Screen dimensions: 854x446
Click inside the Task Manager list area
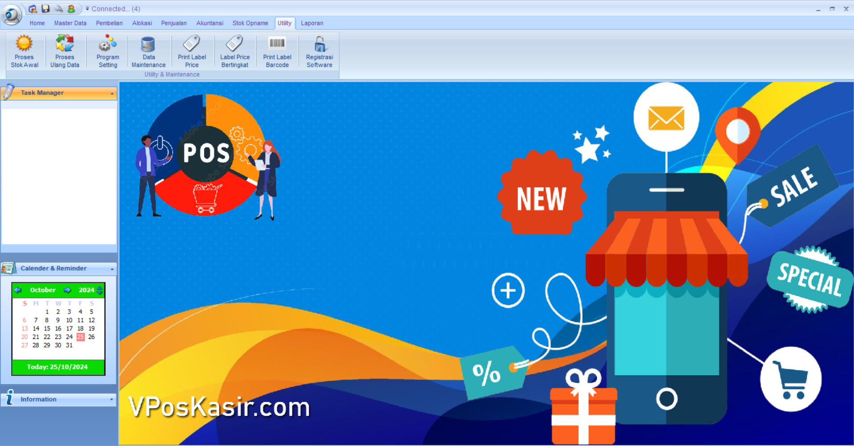[59, 176]
